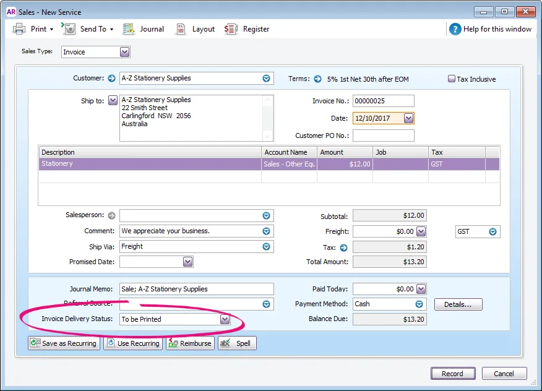Click the Invoice No. field
Viewport: 542px width, 391px height.
click(x=384, y=101)
